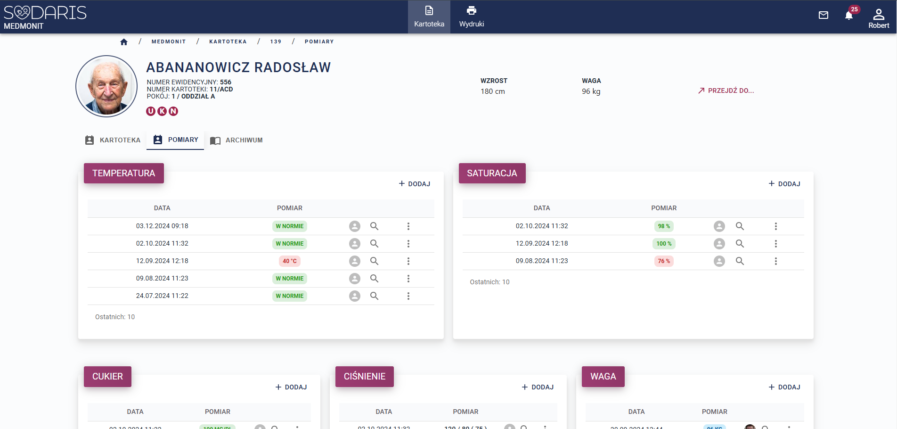
Task: Add a new saturation measurement
Action: (784, 184)
